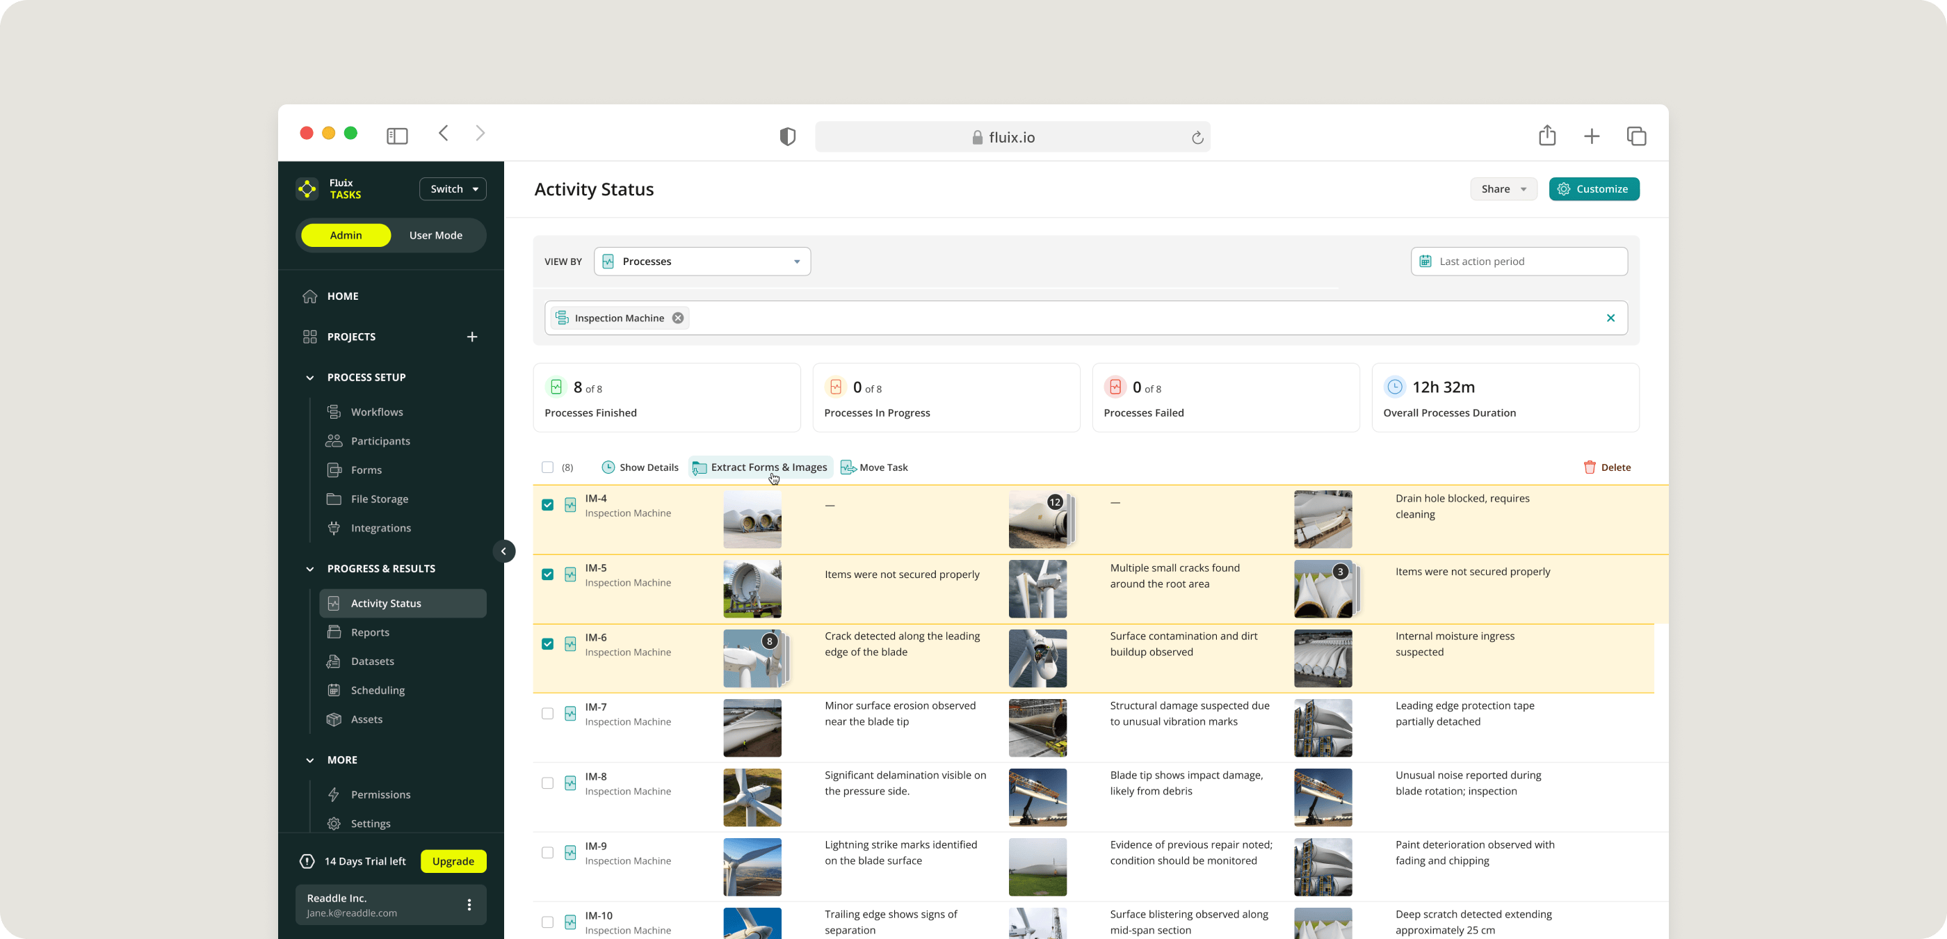Click the plus icon next to Projects

coord(471,337)
